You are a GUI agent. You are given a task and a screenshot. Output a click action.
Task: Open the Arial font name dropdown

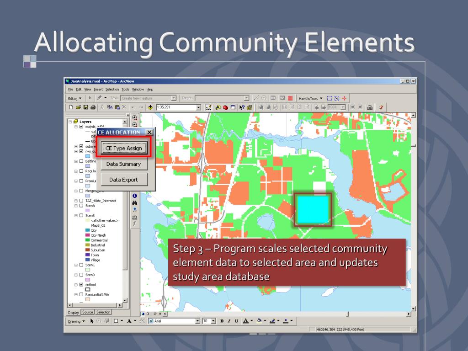[197, 321]
